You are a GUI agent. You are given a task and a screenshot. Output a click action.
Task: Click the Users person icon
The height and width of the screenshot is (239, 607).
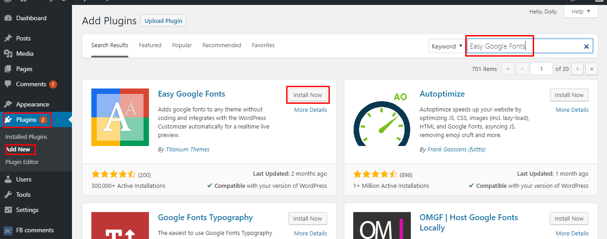point(8,179)
